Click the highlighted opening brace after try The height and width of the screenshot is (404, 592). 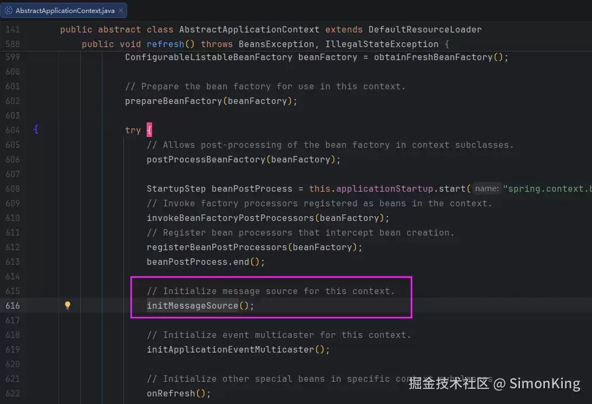[149, 130]
